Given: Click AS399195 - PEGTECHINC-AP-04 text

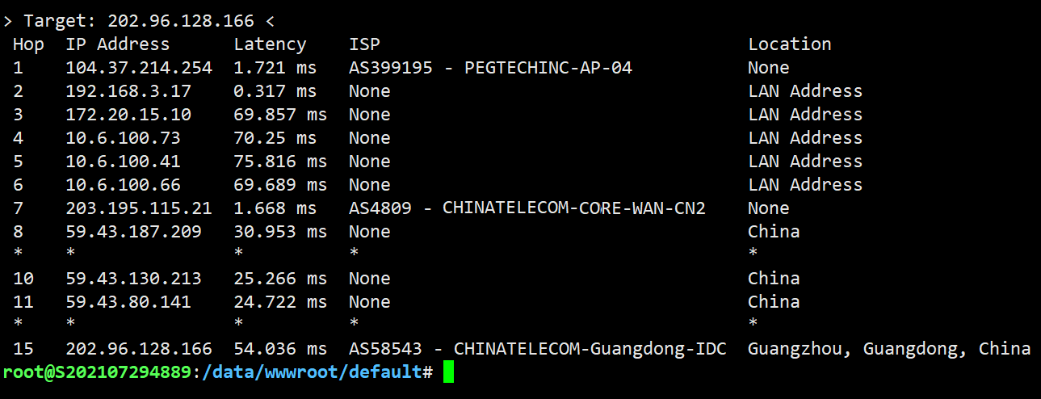Looking at the screenshot, I should click(490, 68).
